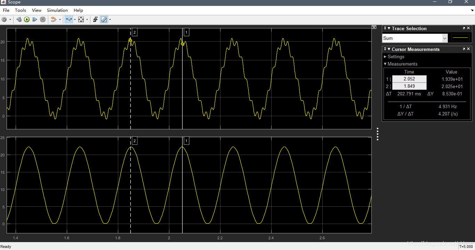Select cursor 1 label in top plot

tap(186, 32)
